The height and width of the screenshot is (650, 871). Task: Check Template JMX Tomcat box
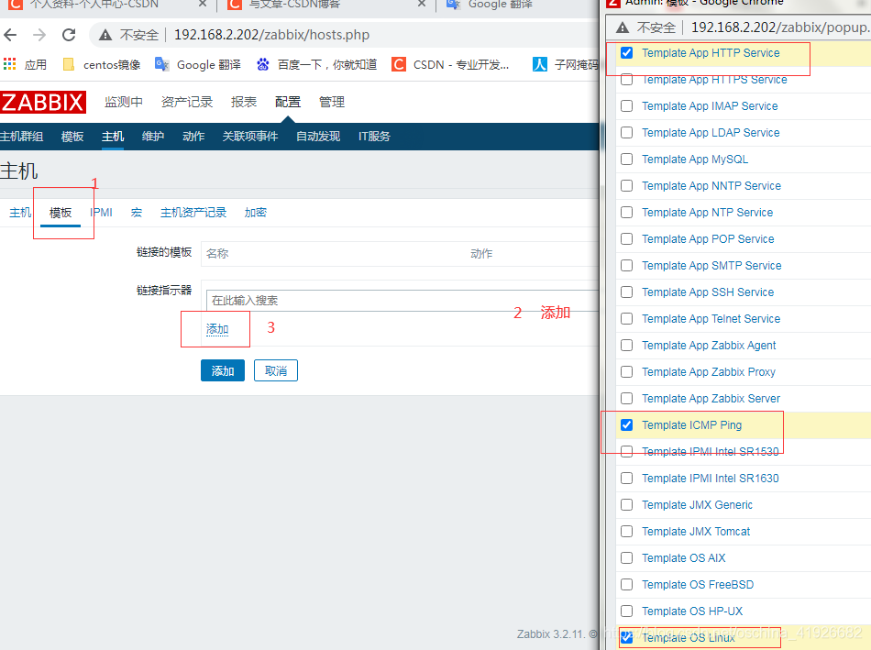tap(626, 532)
